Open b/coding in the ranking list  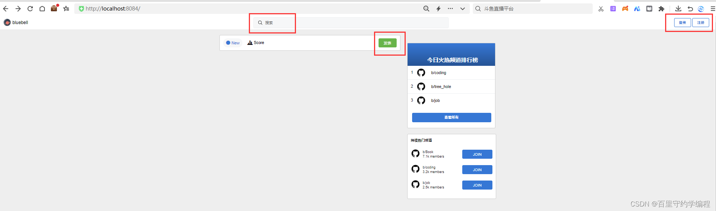(x=438, y=73)
